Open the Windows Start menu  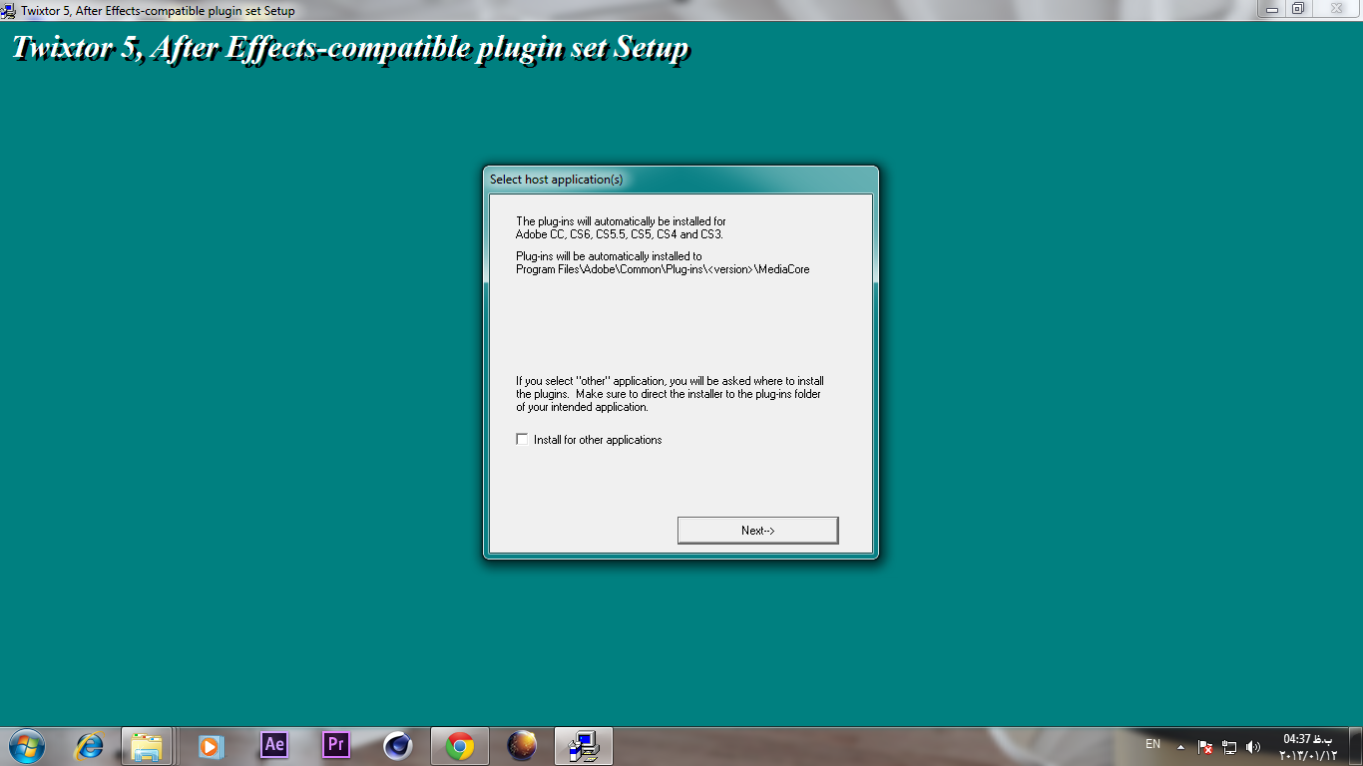pos(26,746)
